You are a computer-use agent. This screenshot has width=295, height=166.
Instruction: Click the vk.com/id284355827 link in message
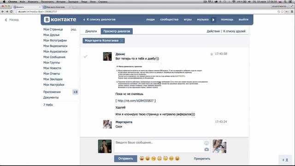pyautogui.click(x=136, y=101)
